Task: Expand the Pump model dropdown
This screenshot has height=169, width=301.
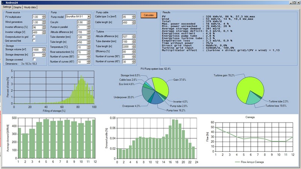Action: 88,17
